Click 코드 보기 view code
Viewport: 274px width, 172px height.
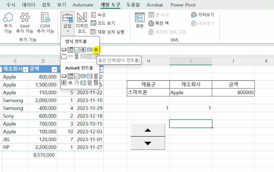point(103,23)
